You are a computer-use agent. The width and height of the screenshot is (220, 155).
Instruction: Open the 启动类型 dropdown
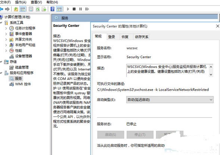(170, 100)
